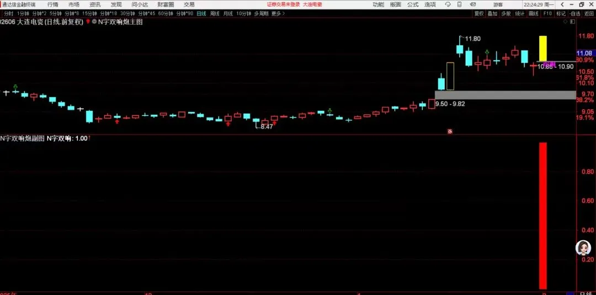Screen dimensions: 596x295
Task: Switch to the 分钟*45 period tab
Action: pyautogui.click(x=147, y=13)
